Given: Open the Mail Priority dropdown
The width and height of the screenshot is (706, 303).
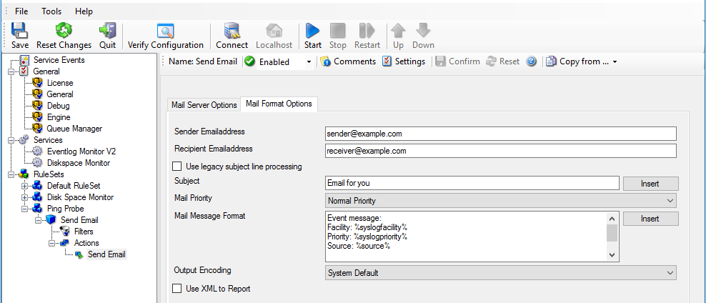Looking at the screenshot, I should coord(669,201).
